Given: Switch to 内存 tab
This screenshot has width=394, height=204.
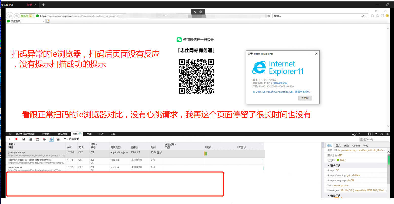Looking at the screenshot, I should click(x=101, y=134).
